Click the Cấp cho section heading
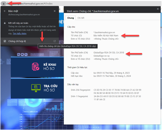 click(x=71, y=27)
